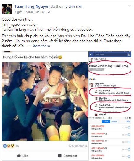Select the Tất cả calls tab
Screen dimensions: 134x161
click(x=106, y=121)
